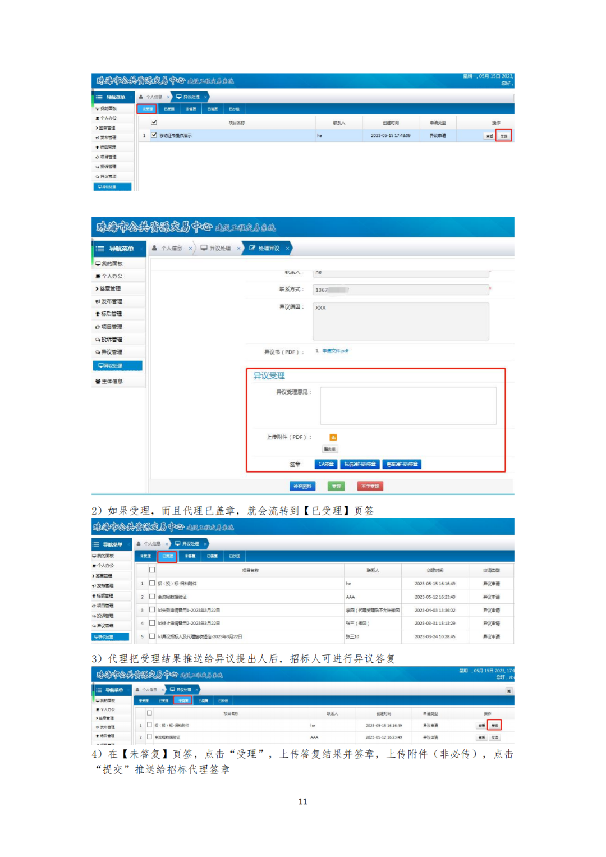Click the blue 补充资料 button
Screen dimensions: 606x857
coord(302,486)
